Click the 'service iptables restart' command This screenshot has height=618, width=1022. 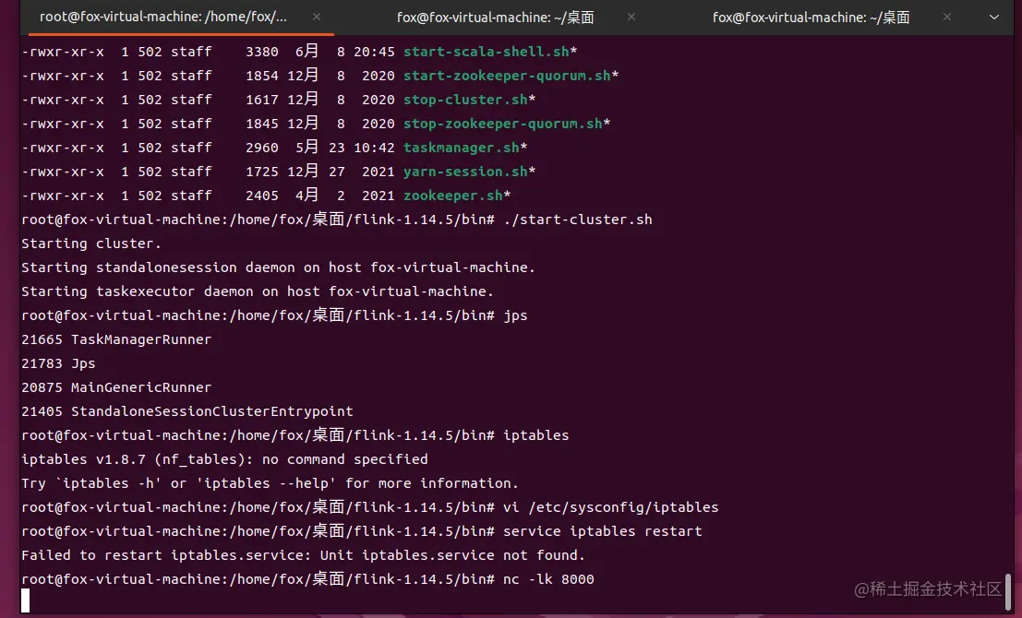pos(602,531)
